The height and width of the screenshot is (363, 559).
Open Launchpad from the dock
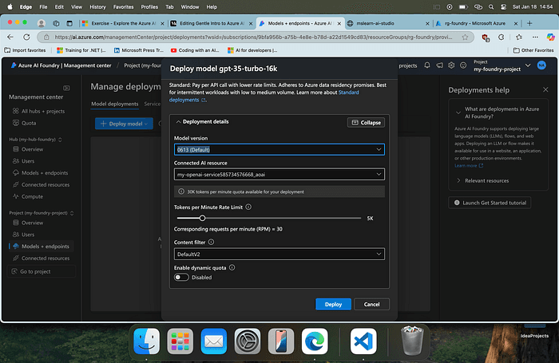(180, 341)
